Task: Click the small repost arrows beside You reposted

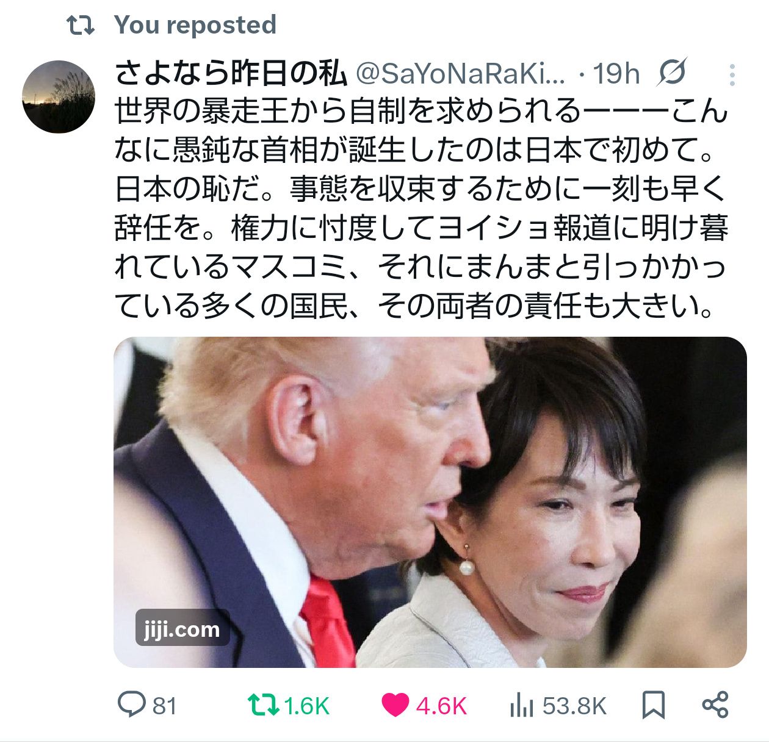Action: point(81,26)
